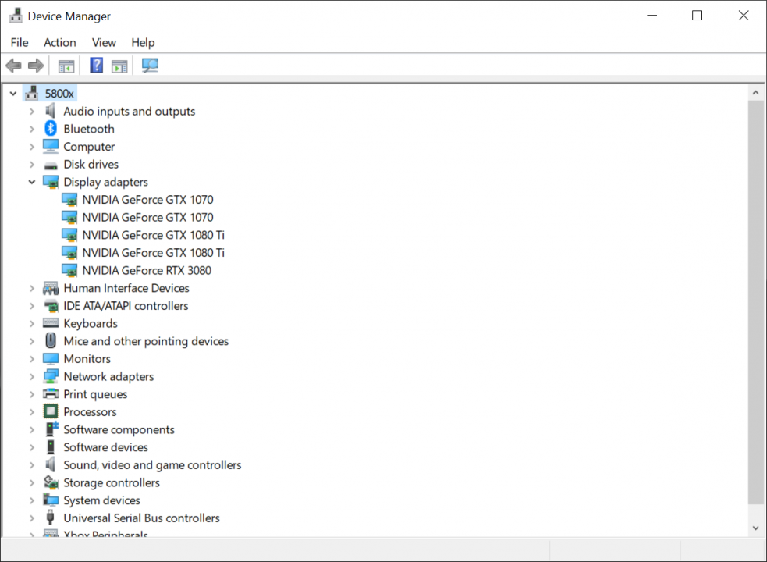Open the Action menu

[59, 42]
